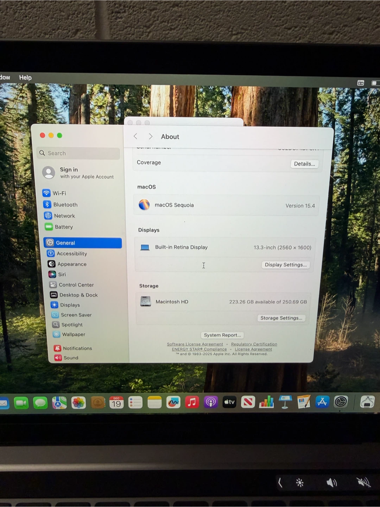
Task: Launch Numbers from the Dock
Action: (266, 402)
